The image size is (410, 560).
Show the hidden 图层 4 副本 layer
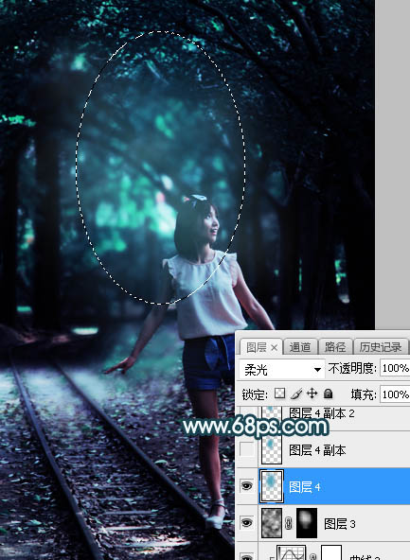[x=246, y=449]
